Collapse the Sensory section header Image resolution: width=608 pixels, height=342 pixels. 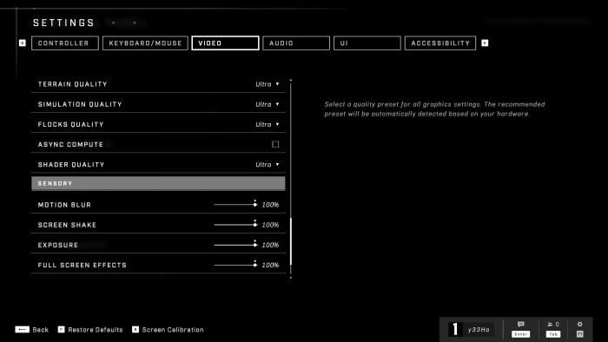[x=158, y=183]
